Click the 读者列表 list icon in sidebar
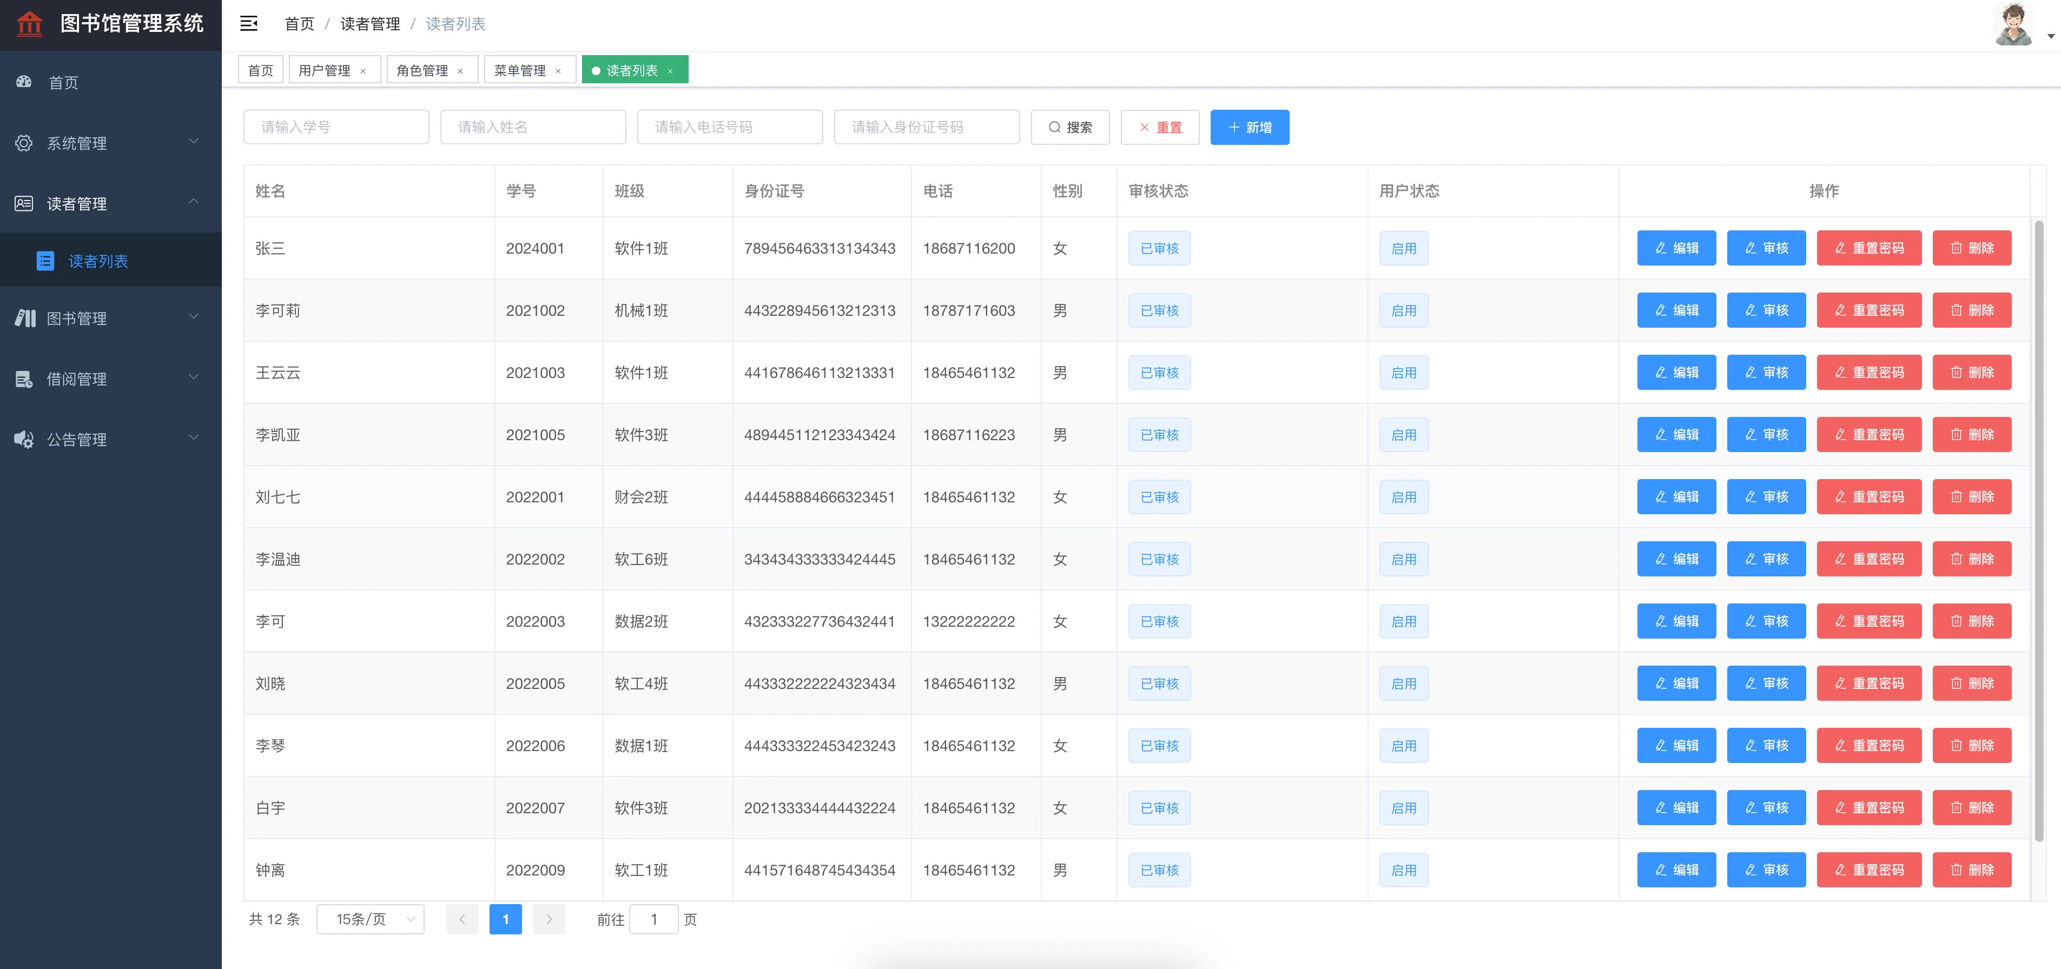Image resolution: width=2061 pixels, height=969 pixels. [x=45, y=261]
